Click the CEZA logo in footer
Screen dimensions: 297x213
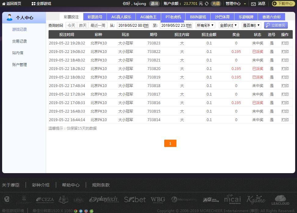pyautogui.click(x=45, y=200)
